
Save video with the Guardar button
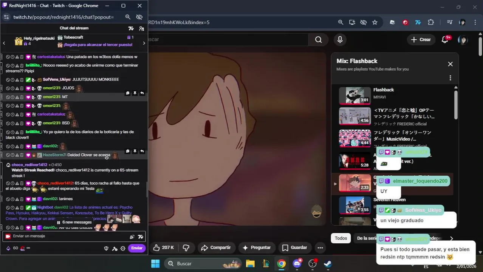295,248
